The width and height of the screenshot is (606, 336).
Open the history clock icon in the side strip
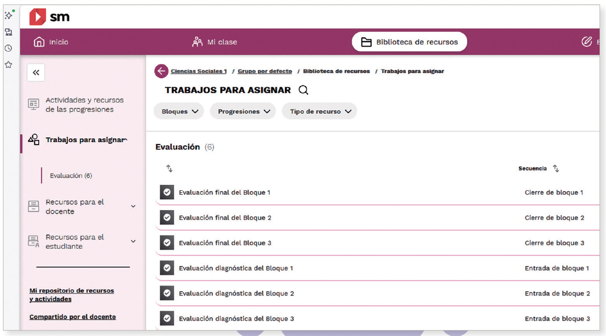[8, 48]
